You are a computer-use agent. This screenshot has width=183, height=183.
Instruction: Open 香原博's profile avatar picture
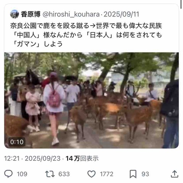click(x=14, y=14)
